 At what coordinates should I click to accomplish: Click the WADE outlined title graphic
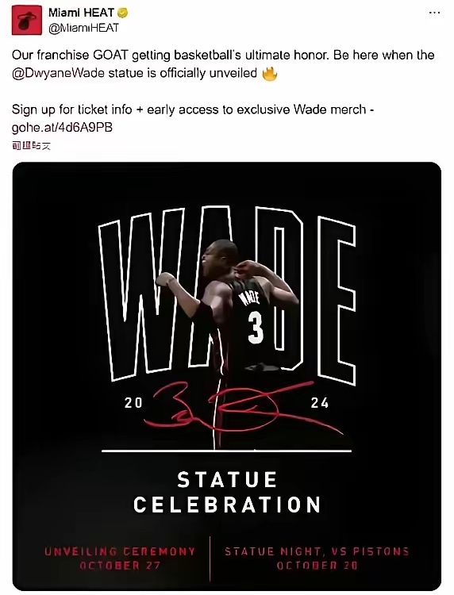[227, 296]
